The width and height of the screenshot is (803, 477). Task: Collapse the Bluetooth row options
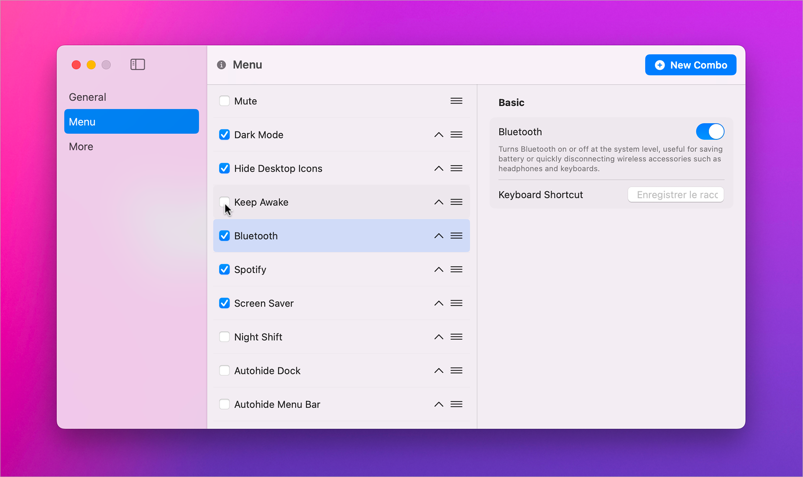point(438,236)
